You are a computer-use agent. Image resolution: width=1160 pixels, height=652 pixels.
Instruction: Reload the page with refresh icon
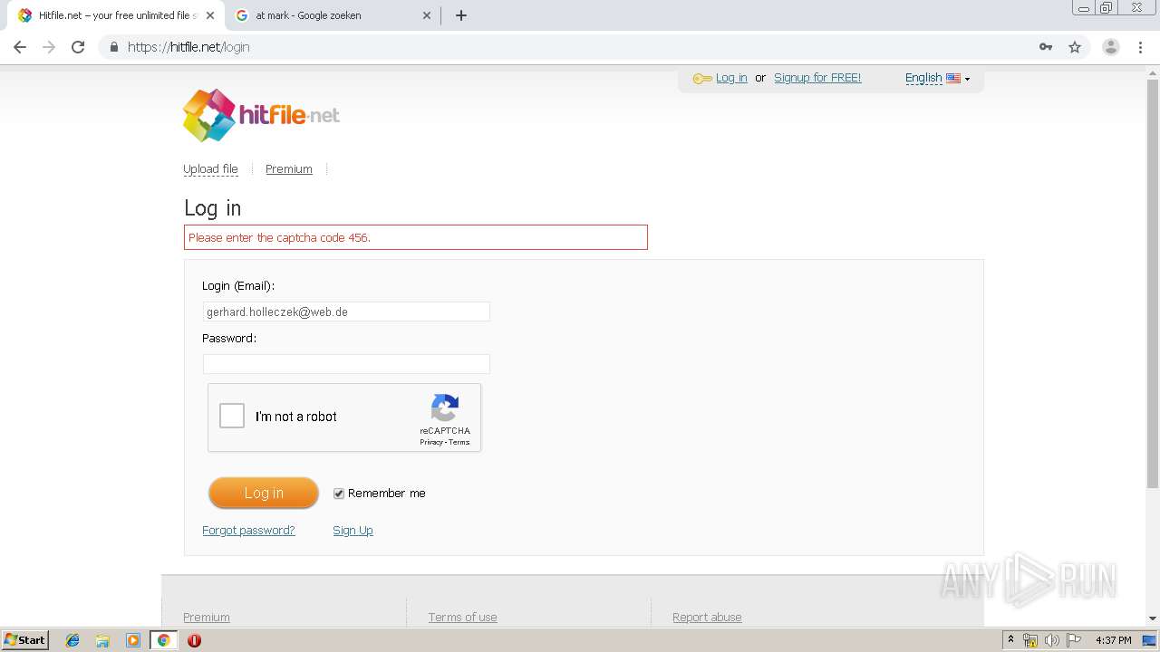78,47
